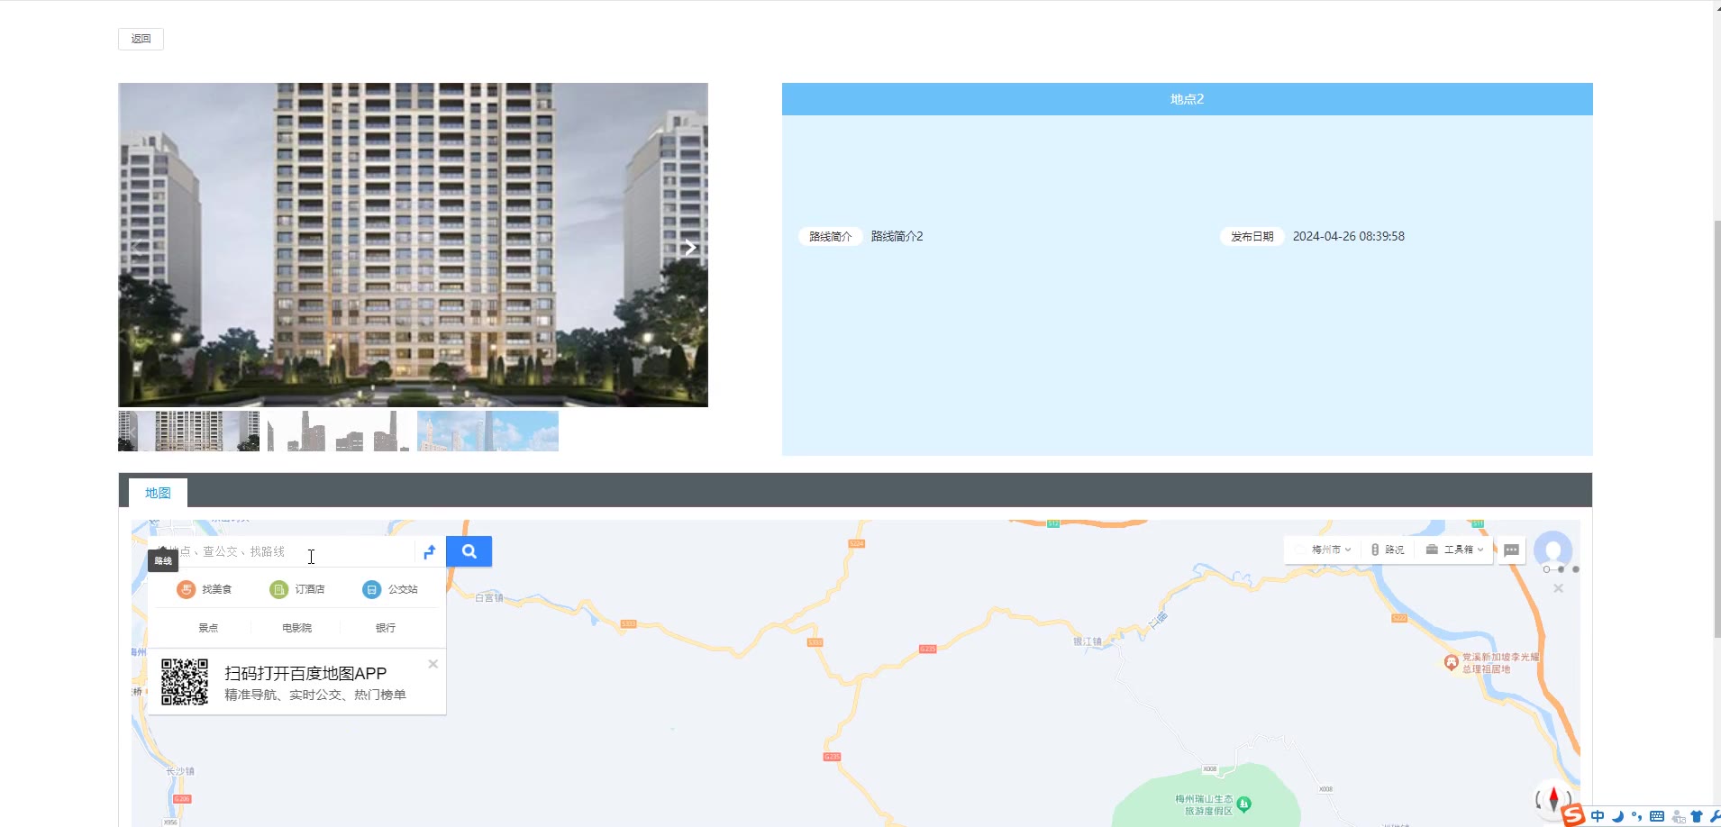1721x827 pixels.
Task: Click the 景点 attractions link
Action: [x=208, y=628]
